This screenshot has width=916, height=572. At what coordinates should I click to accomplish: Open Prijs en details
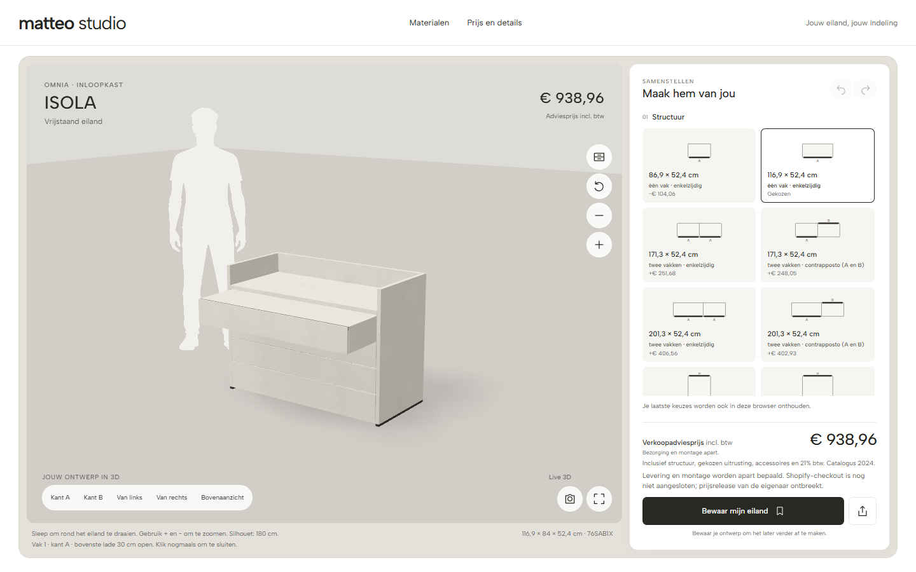pyautogui.click(x=494, y=23)
